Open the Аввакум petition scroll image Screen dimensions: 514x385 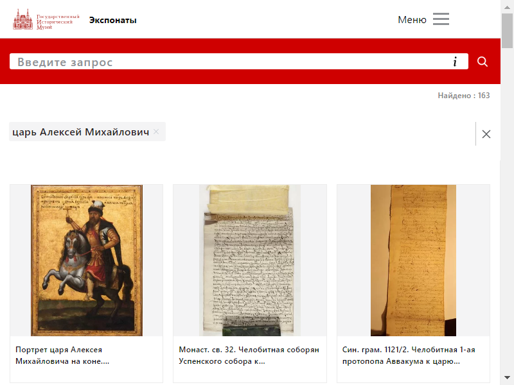pos(413,261)
